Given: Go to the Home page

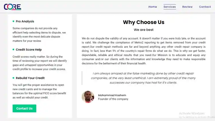Looking at the screenshot, I should point(153,7).
